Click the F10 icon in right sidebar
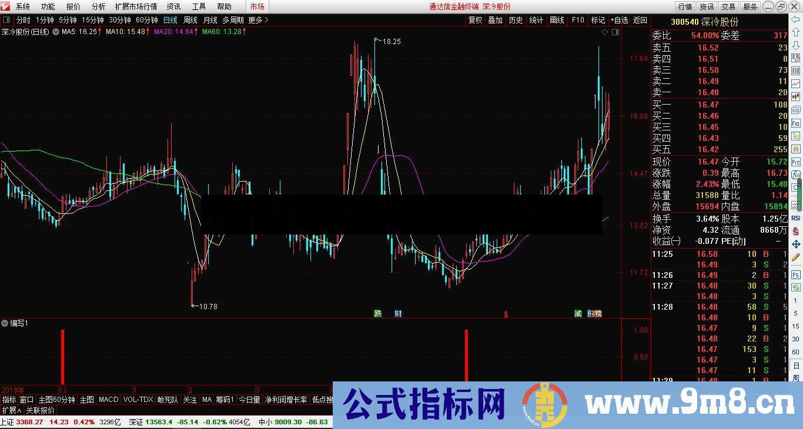 click(x=795, y=123)
